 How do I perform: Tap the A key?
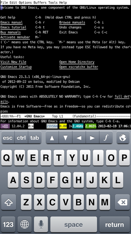13,180
